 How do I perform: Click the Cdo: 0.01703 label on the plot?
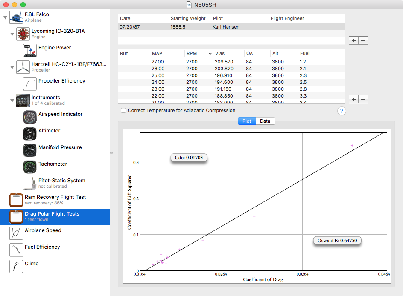pyautogui.click(x=189, y=158)
